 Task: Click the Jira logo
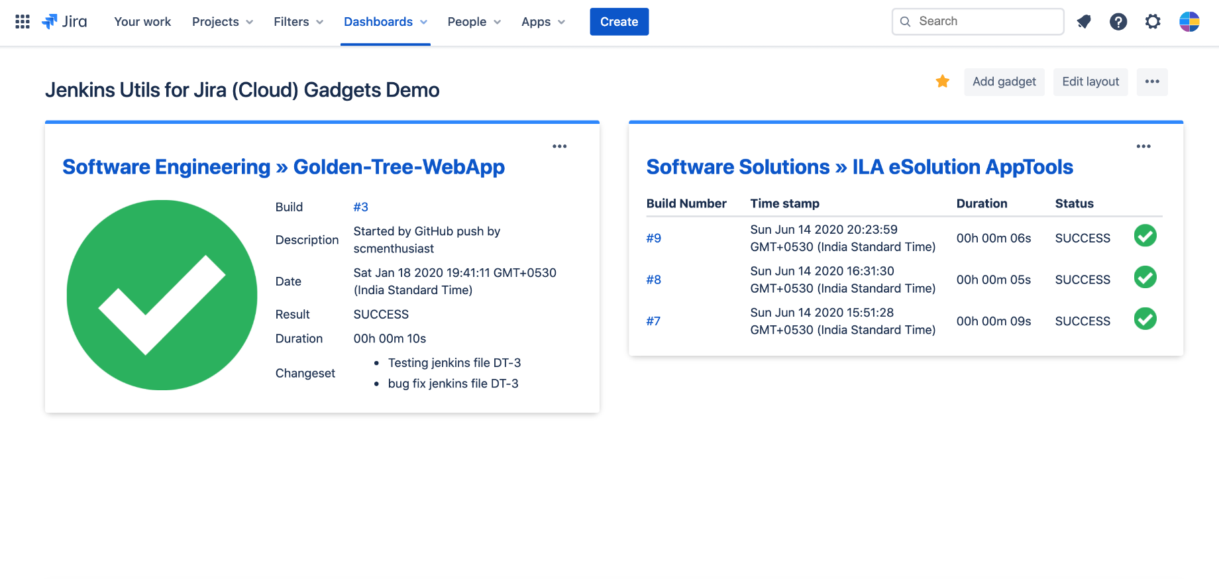[65, 22]
